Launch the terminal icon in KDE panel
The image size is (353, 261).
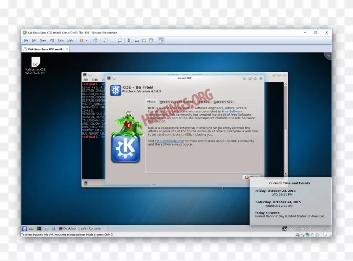click(x=39, y=228)
